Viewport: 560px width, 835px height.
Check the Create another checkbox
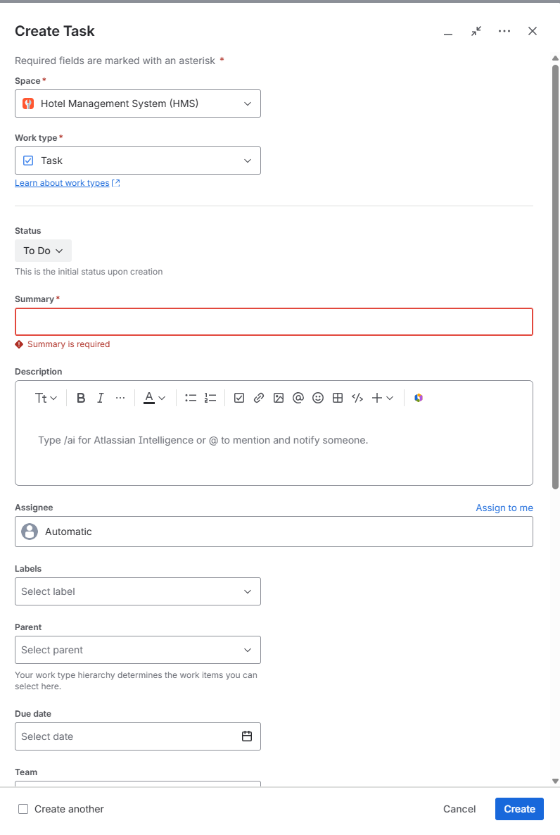pos(23,809)
